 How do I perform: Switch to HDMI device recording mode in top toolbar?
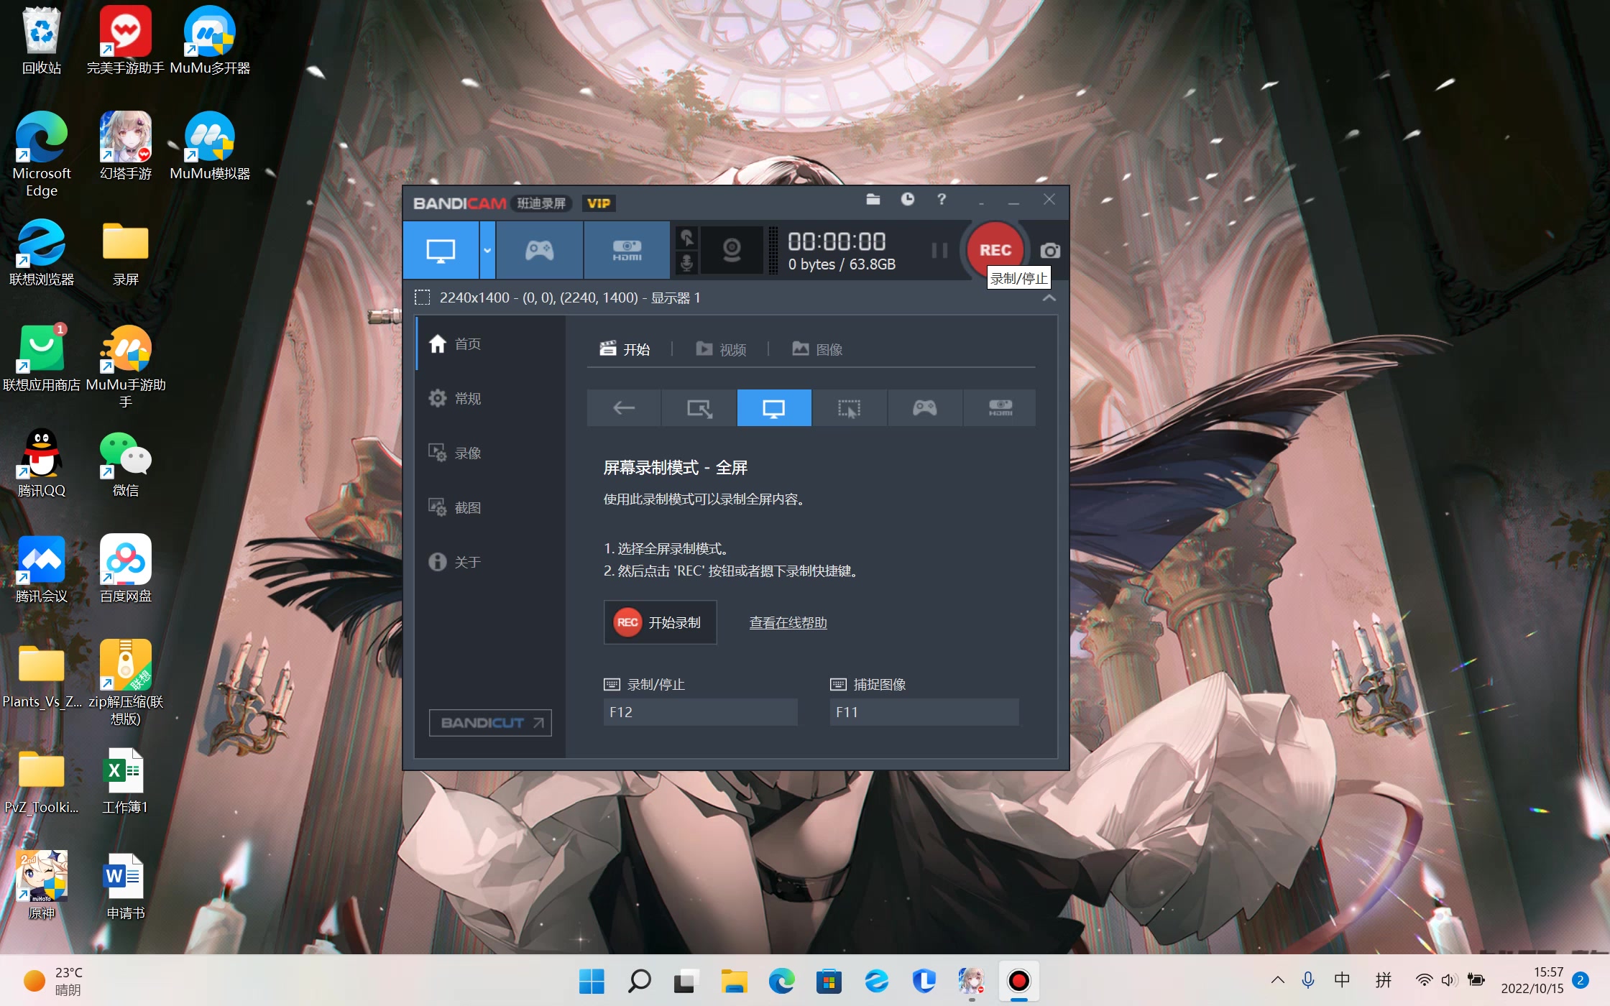coord(627,250)
